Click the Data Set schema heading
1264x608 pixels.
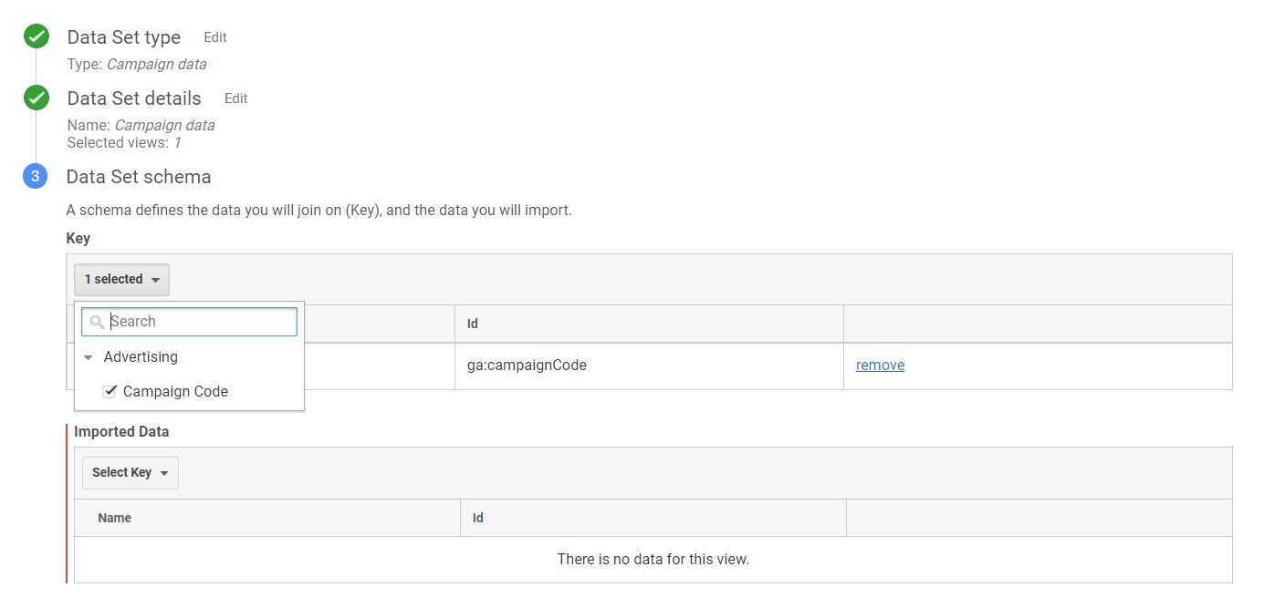(139, 176)
